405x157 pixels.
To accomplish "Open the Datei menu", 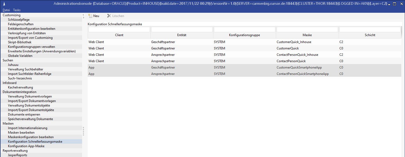I will click(x=6, y=10).
